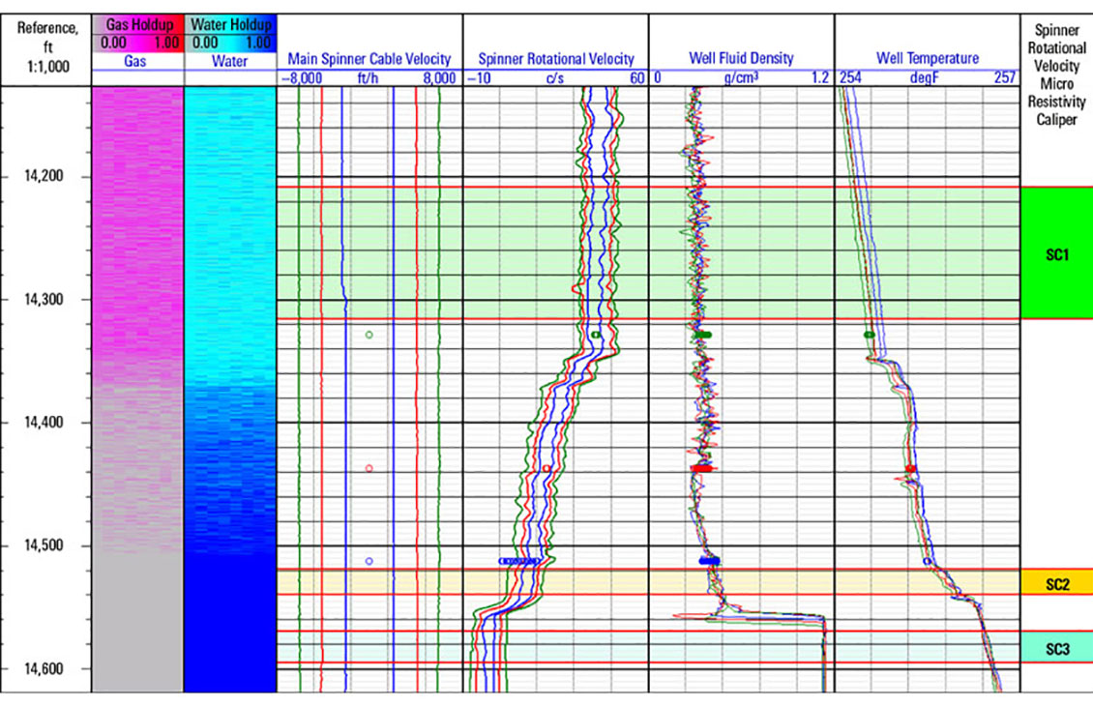The height and width of the screenshot is (706, 1093).
Task: Click the 14,400 depth label
Action: (x=44, y=423)
